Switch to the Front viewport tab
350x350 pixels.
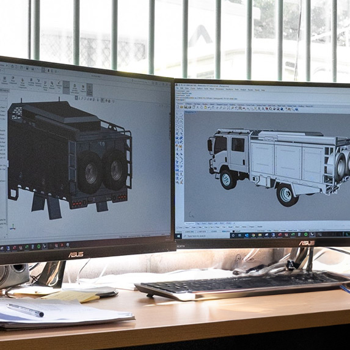(x=204, y=224)
